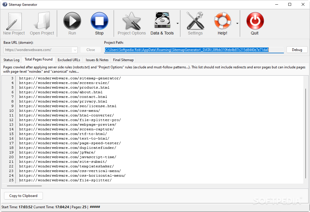Select the screen-capture/ URL line
This screenshot has width=310, height=212.
point(67,129)
